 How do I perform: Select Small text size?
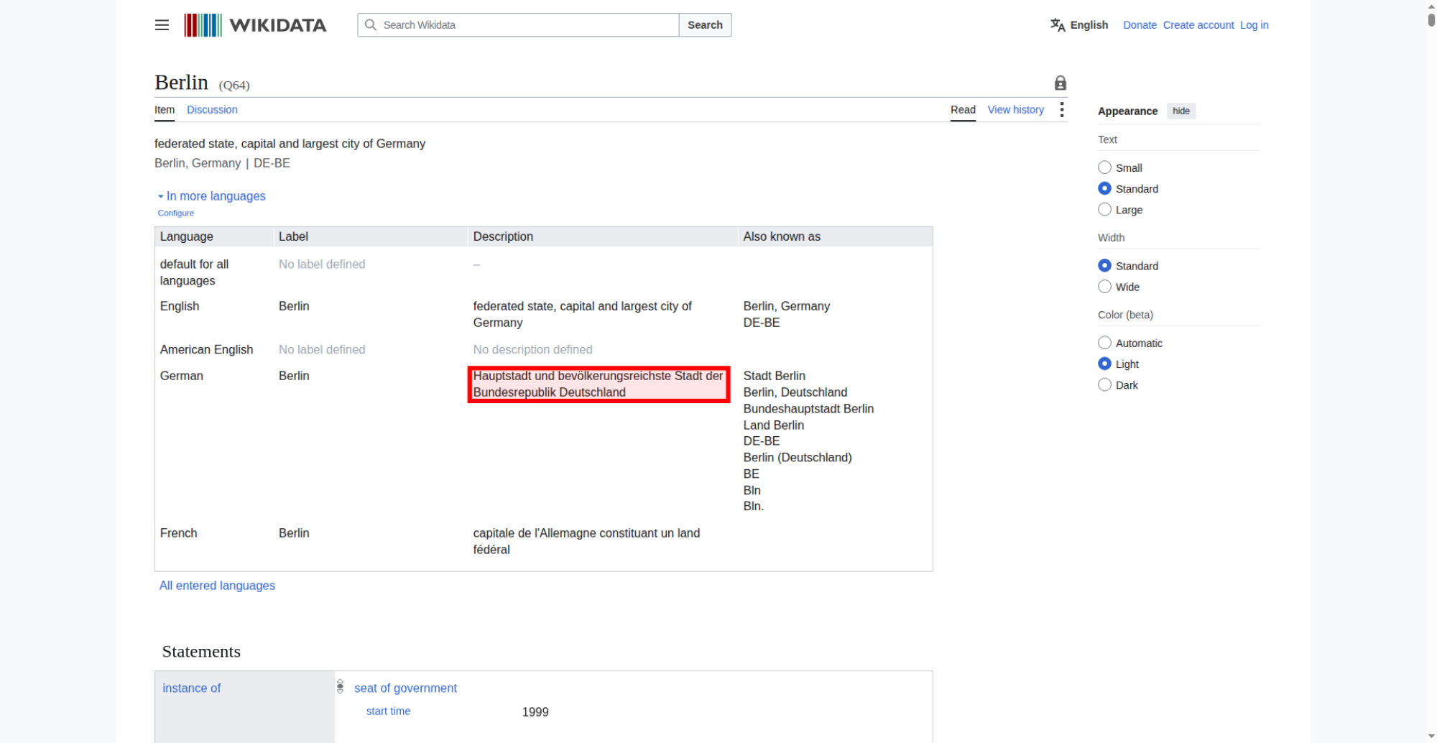pyautogui.click(x=1104, y=167)
